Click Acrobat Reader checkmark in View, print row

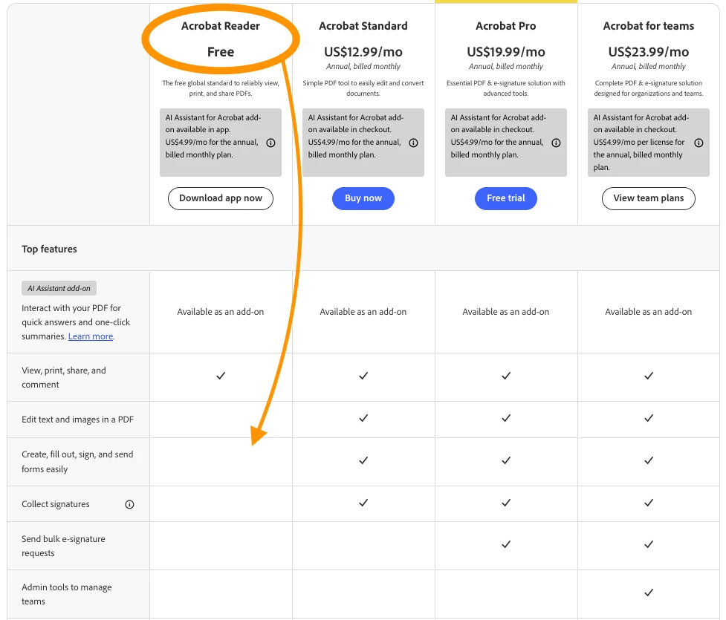tap(221, 376)
